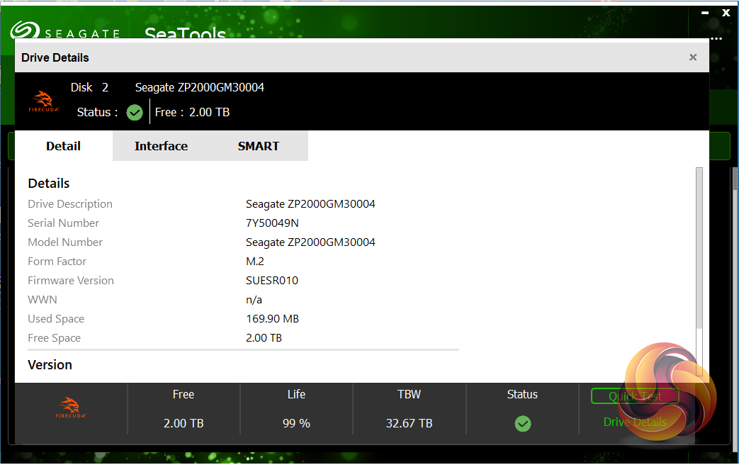Viewport: 739px width, 465px height.
Task: Click the Drive Details dialog title
Action: point(55,57)
